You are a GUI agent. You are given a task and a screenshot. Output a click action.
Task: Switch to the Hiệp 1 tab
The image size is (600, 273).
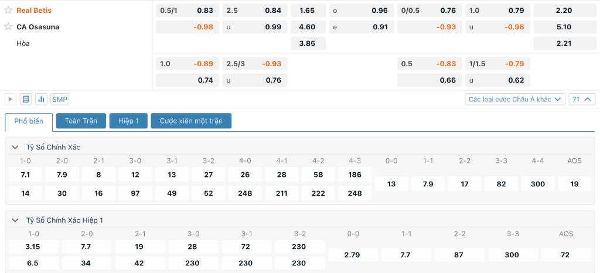pyautogui.click(x=128, y=121)
